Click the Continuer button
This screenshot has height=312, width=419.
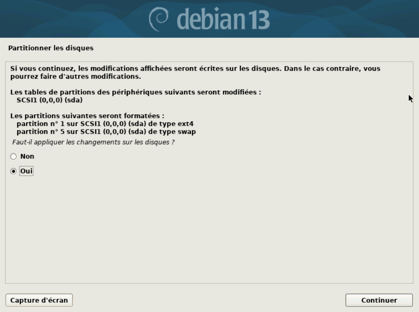coord(379,300)
